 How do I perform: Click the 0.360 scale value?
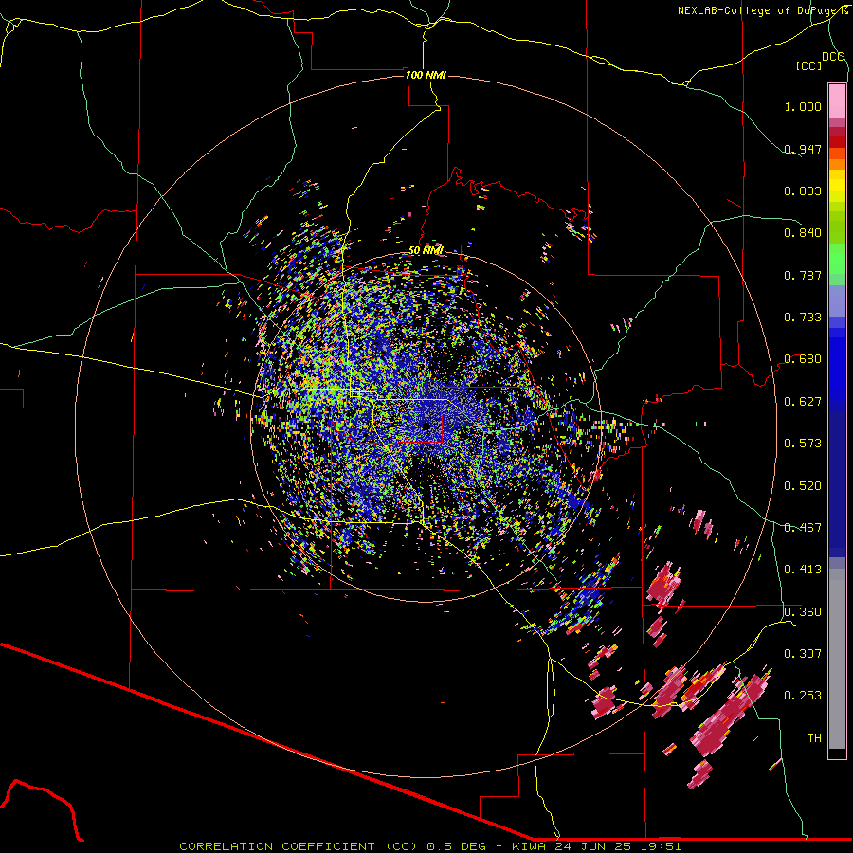tap(803, 612)
